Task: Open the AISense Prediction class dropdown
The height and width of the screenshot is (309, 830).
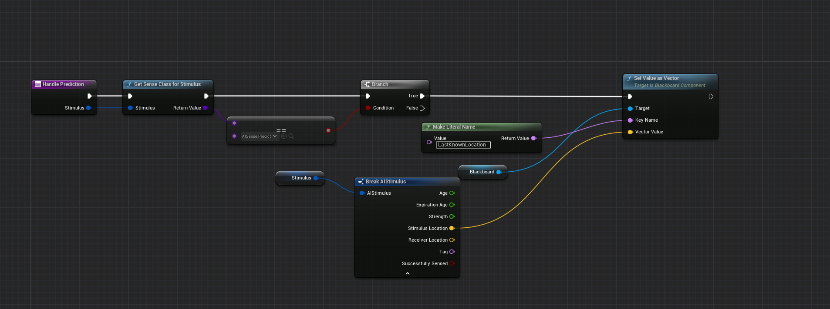Action: point(259,136)
